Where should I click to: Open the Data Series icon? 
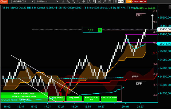coord(99,1)
